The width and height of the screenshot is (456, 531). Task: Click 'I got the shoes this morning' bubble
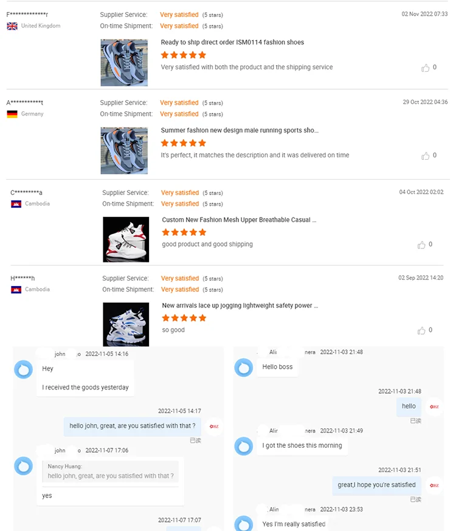[x=302, y=446]
